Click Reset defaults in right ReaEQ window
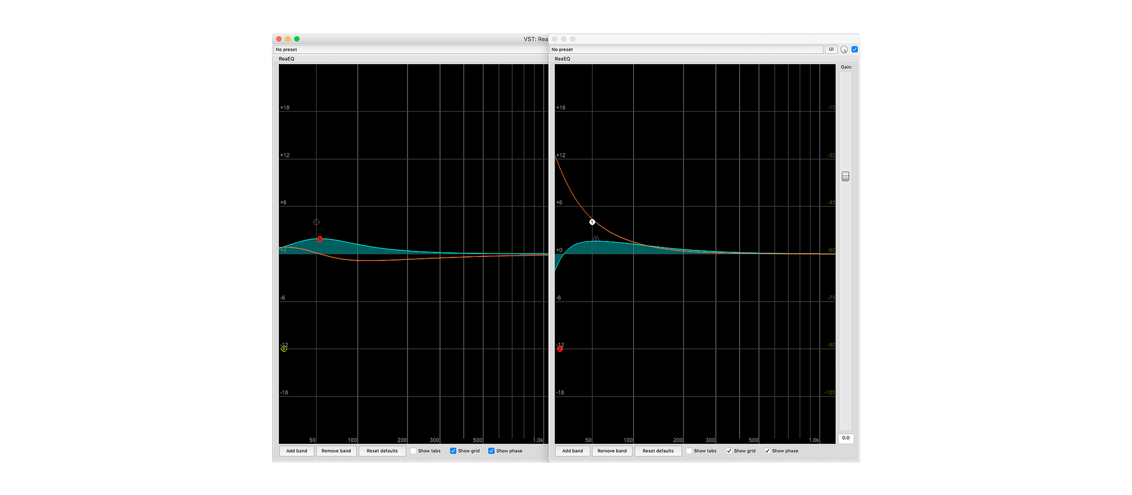The width and height of the screenshot is (1132, 495). pyautogui.click(x=658, y=451)
